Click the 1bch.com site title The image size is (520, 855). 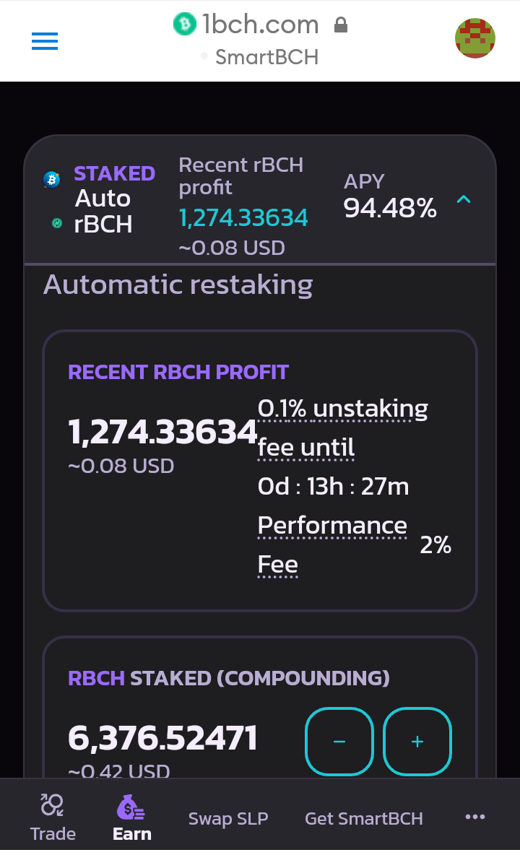pos(261,24)
